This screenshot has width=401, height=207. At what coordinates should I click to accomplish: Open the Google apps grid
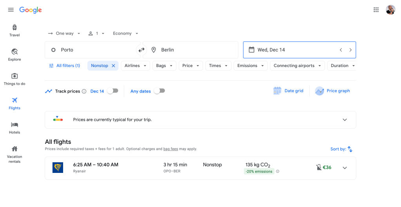click(376, 10)
